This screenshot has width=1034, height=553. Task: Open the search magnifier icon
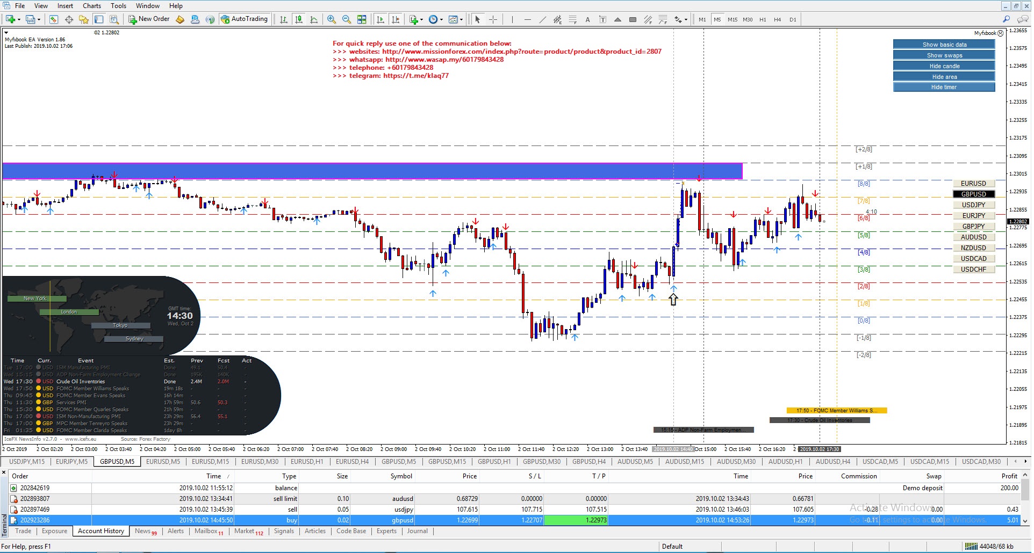(1007, 19)
